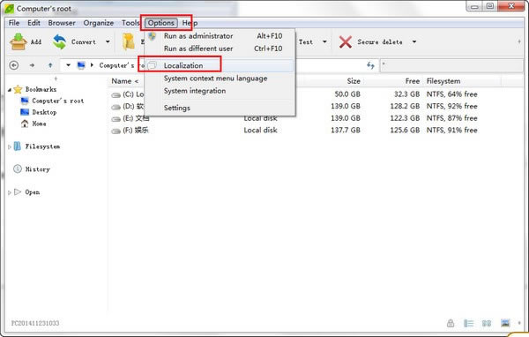Image resolution: width=529 pixels, height=337 pixels.
Task: Click the red X Secure delete icon
Action: (x=345, y=42)
